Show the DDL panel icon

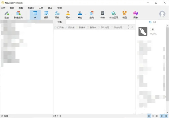(x=155, y=22)
